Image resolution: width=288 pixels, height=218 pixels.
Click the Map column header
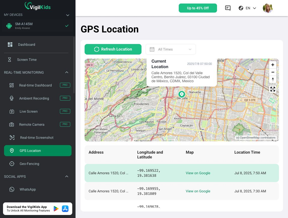point(190,152)
